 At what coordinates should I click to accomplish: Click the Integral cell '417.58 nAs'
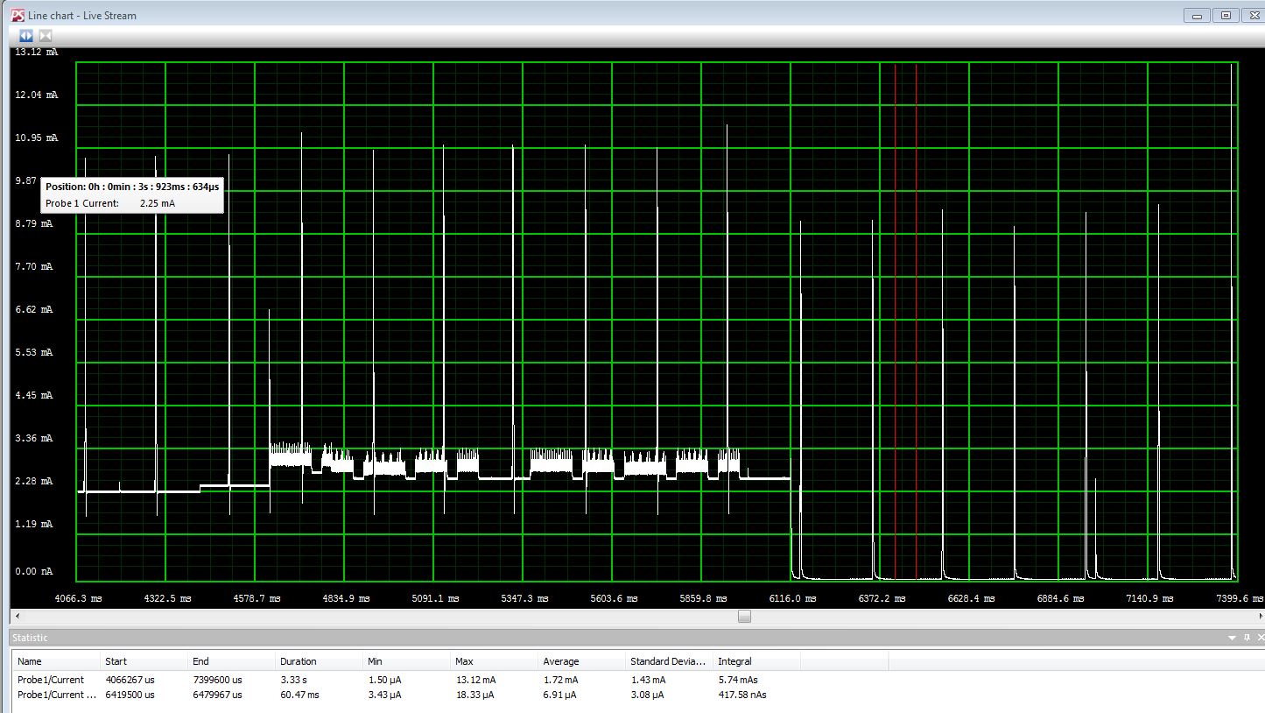pyautogui.click(x=742, y=695)
